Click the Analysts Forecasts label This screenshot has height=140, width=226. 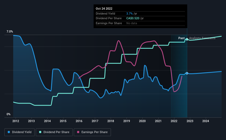click(x=202, y=38)
